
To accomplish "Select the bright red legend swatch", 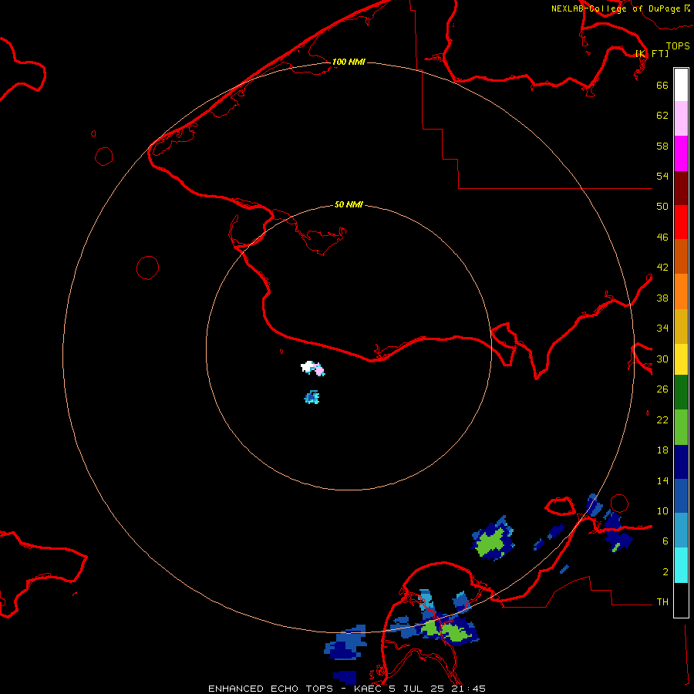I will (681, 222).
